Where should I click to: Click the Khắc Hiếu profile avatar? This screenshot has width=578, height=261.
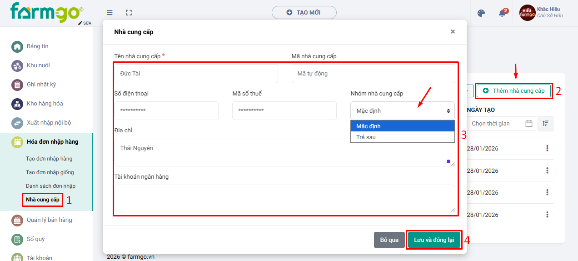click(x=528, y=13)
